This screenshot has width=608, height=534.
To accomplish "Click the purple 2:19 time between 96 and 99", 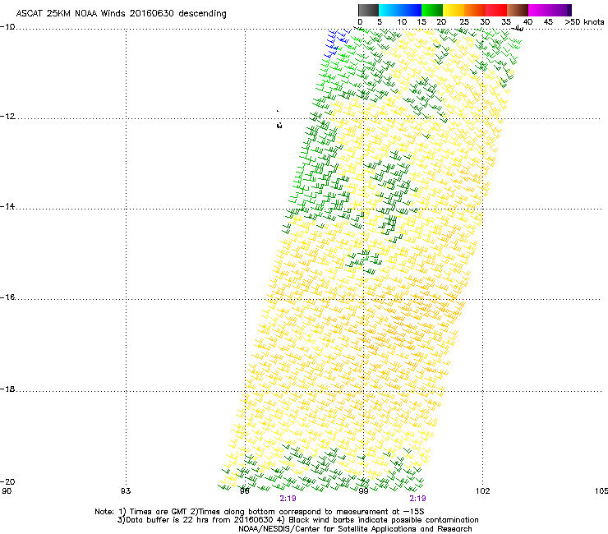I will point(288,499).
